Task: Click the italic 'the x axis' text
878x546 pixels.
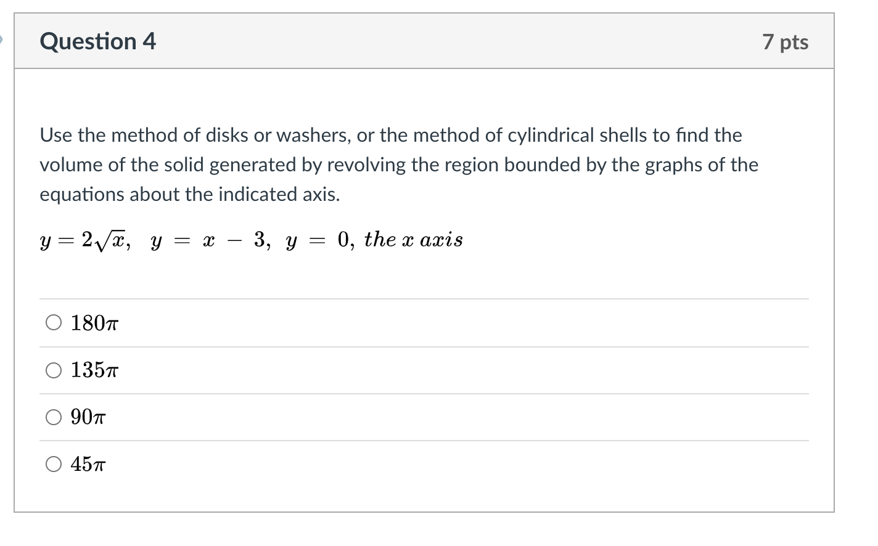Action: click(x=413, y=240)
